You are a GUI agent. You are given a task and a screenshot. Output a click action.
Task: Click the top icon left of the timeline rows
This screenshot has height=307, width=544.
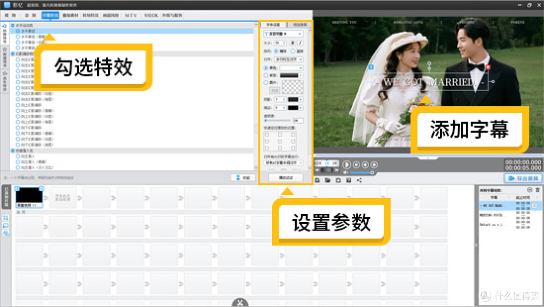[6, 218]
